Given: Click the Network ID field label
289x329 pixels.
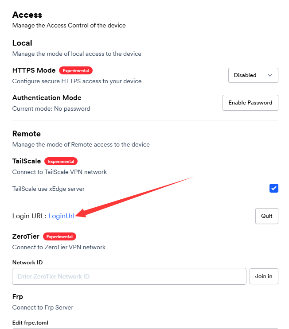Looking at the screenshot, I should 27,263.
